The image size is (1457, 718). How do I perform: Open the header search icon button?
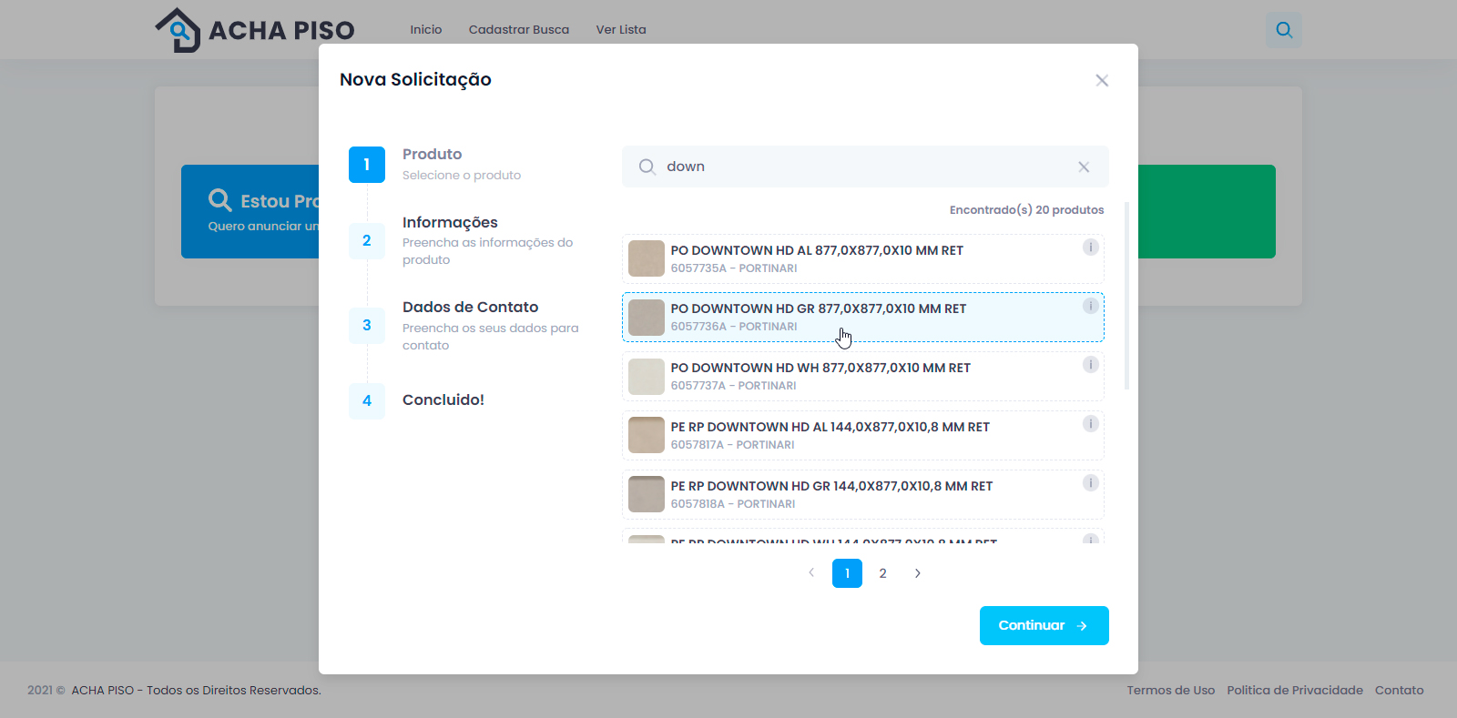pos(1284,30)
